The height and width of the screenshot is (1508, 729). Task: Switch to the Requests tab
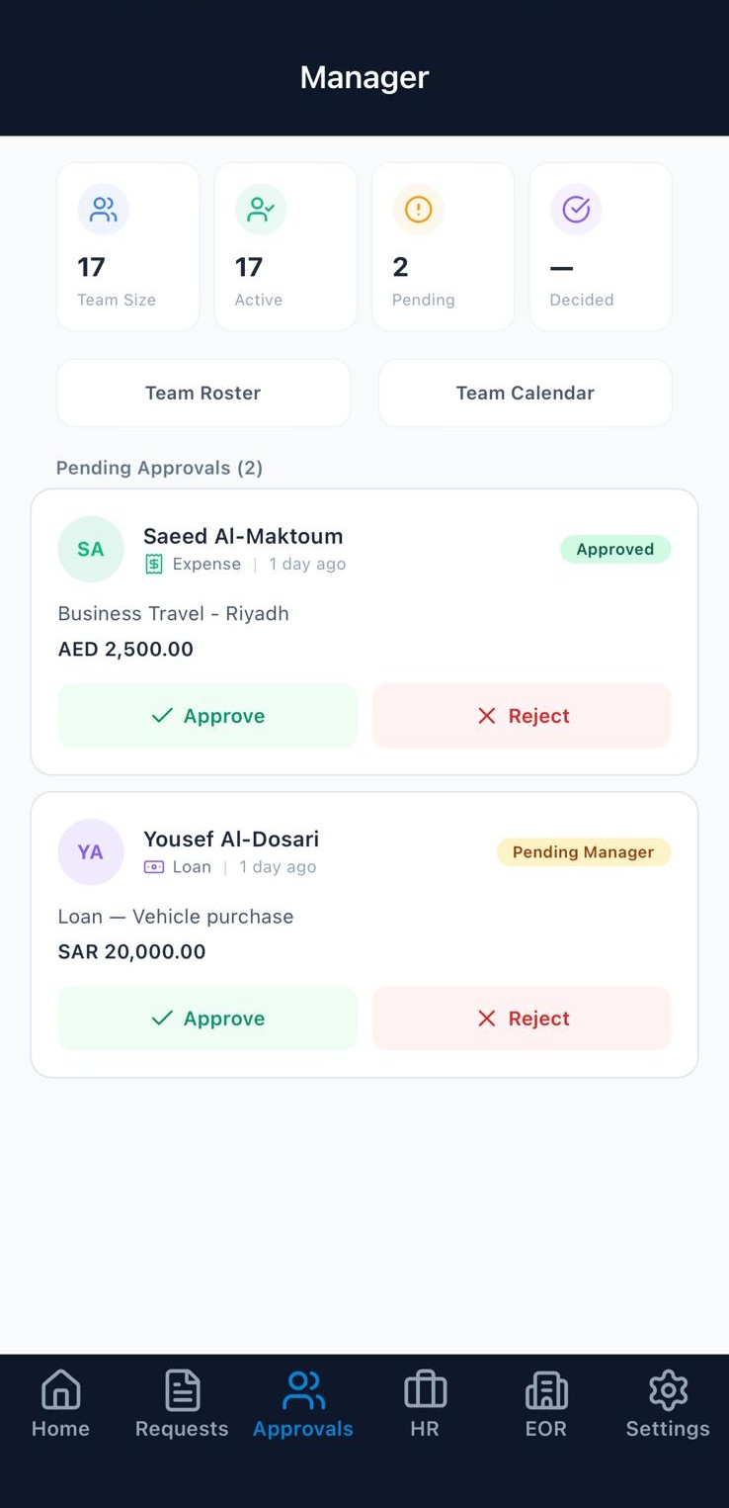tap(182, 1404)
